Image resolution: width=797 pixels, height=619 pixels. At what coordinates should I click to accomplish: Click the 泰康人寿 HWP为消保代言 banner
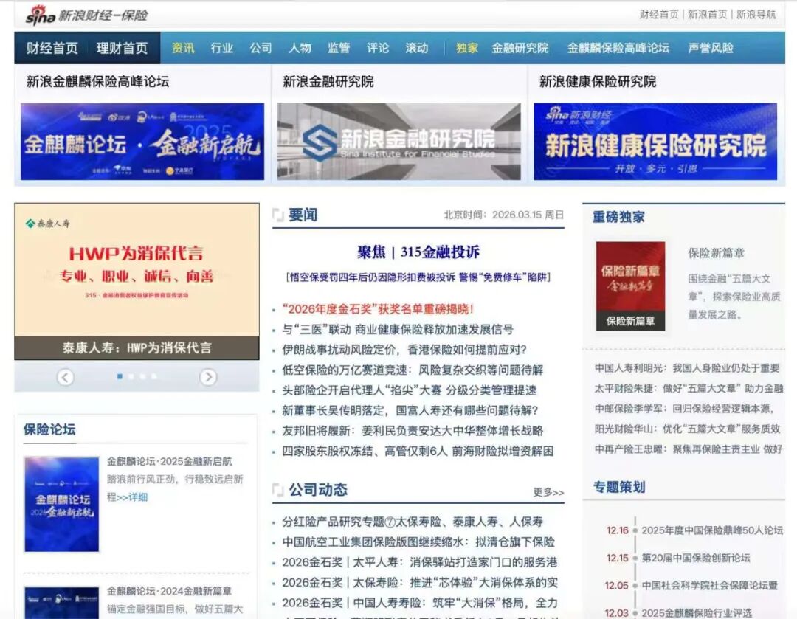tap(137, 281)
